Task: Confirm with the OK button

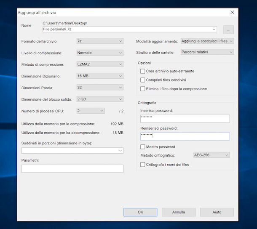Action: pyautogui.click(x=140, y=212)
